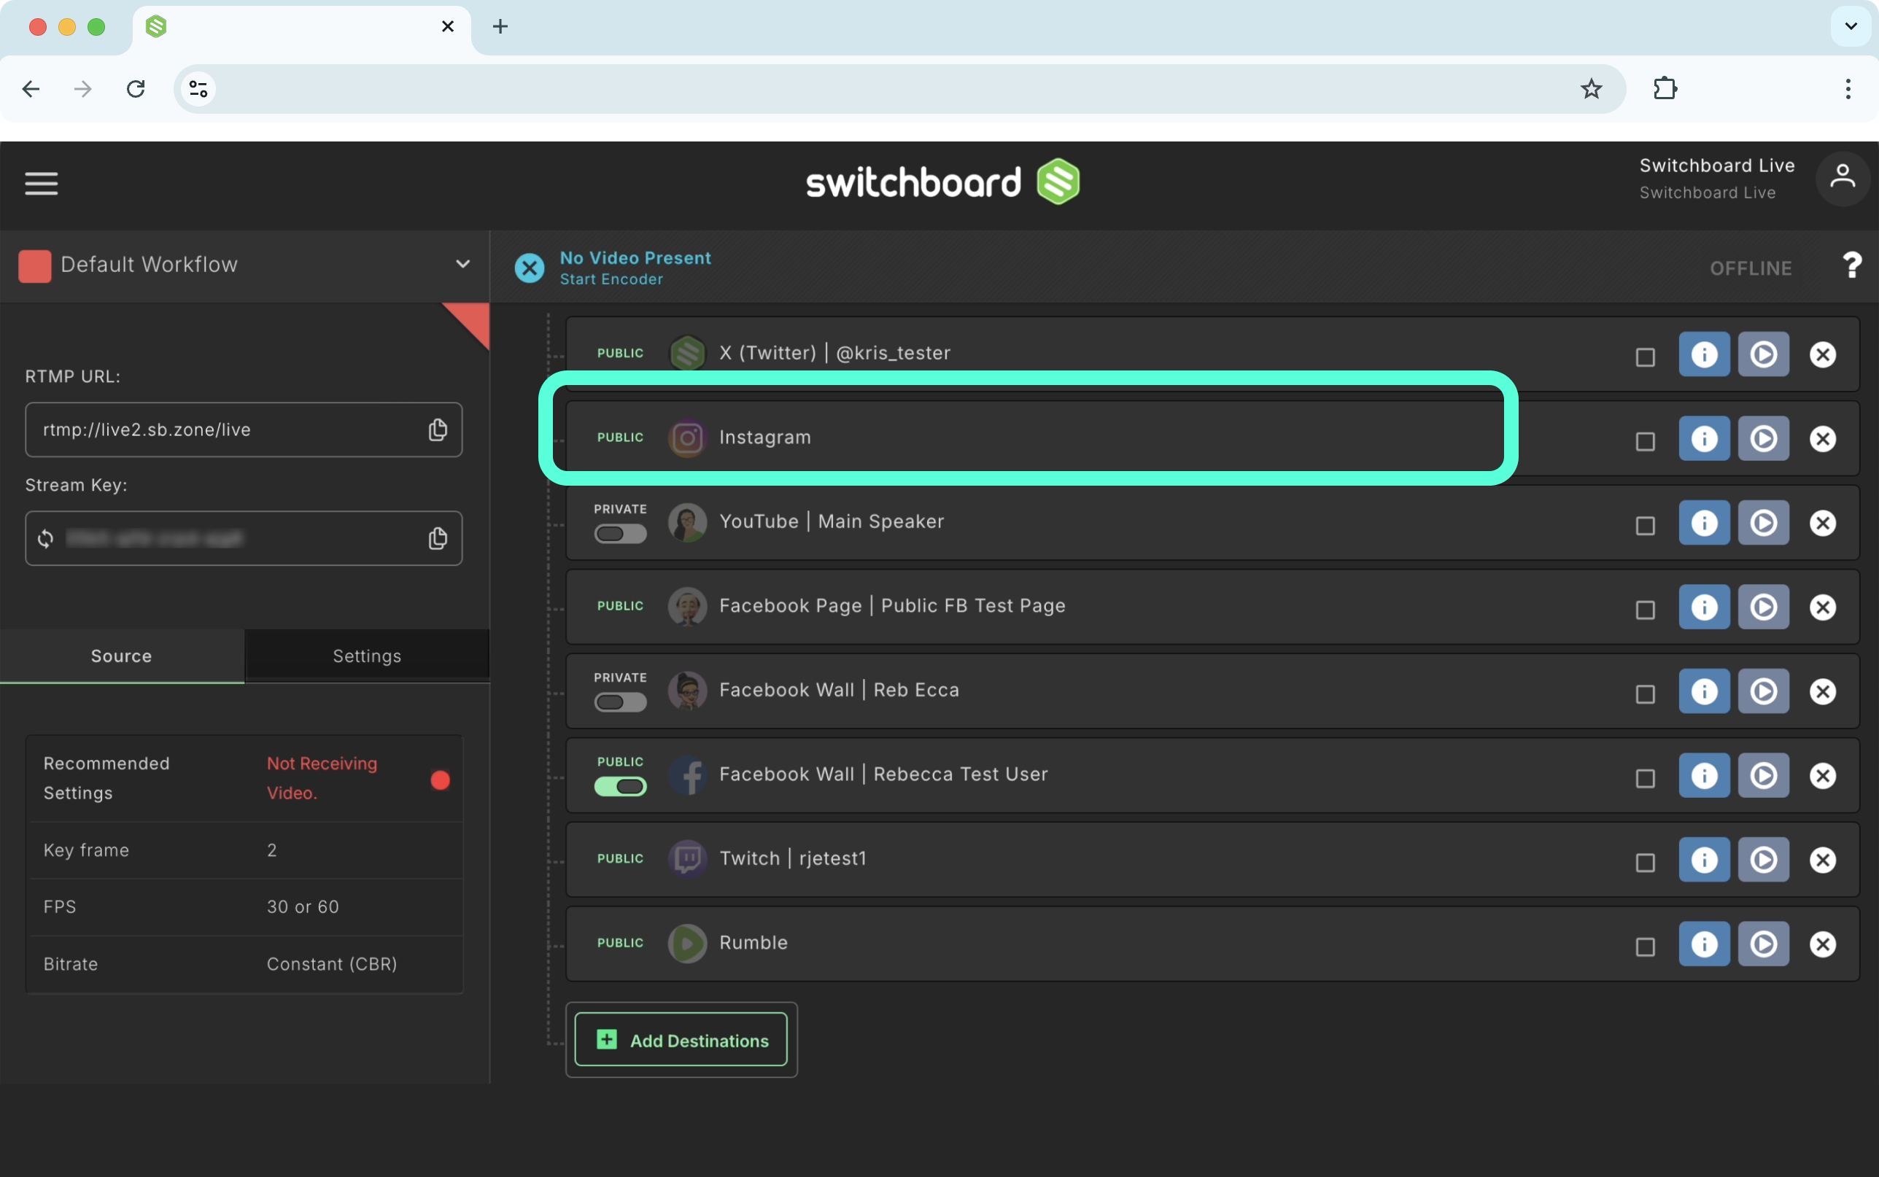Viewport: 1879px width, 1177px height.
Task: Reload the page in browser
Action: pos(136,89)
